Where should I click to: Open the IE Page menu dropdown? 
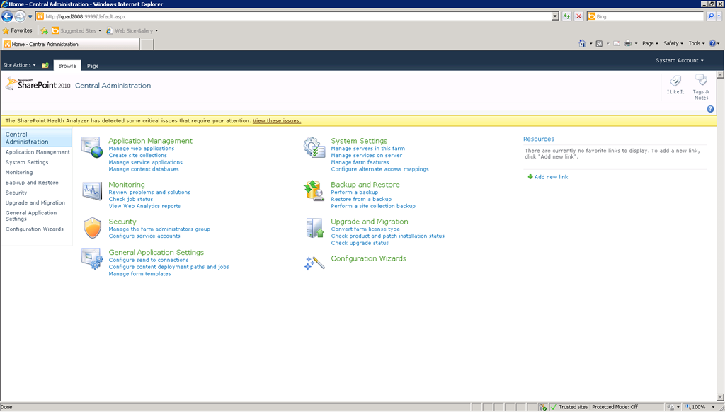(650, 43)
